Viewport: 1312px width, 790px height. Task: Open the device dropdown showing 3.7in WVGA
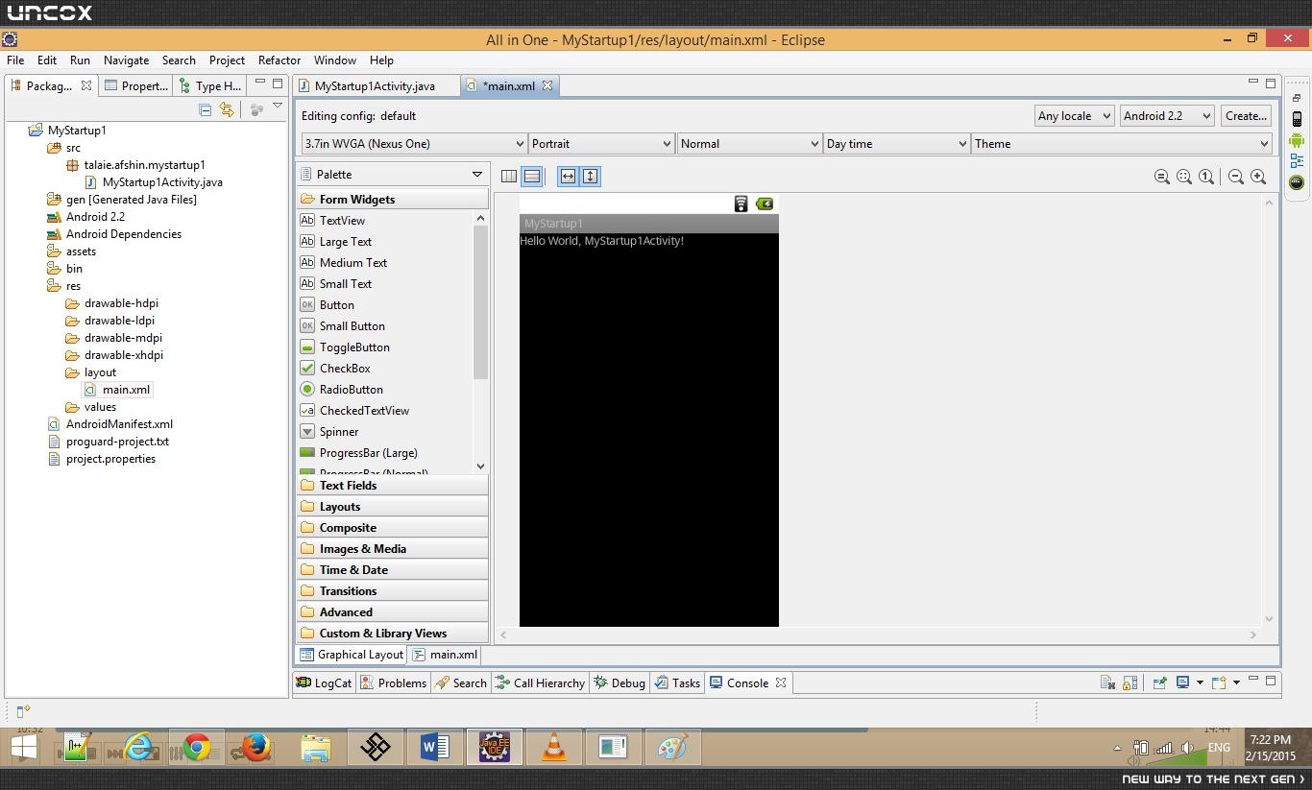pyautogui.click(x=414, y=144)
